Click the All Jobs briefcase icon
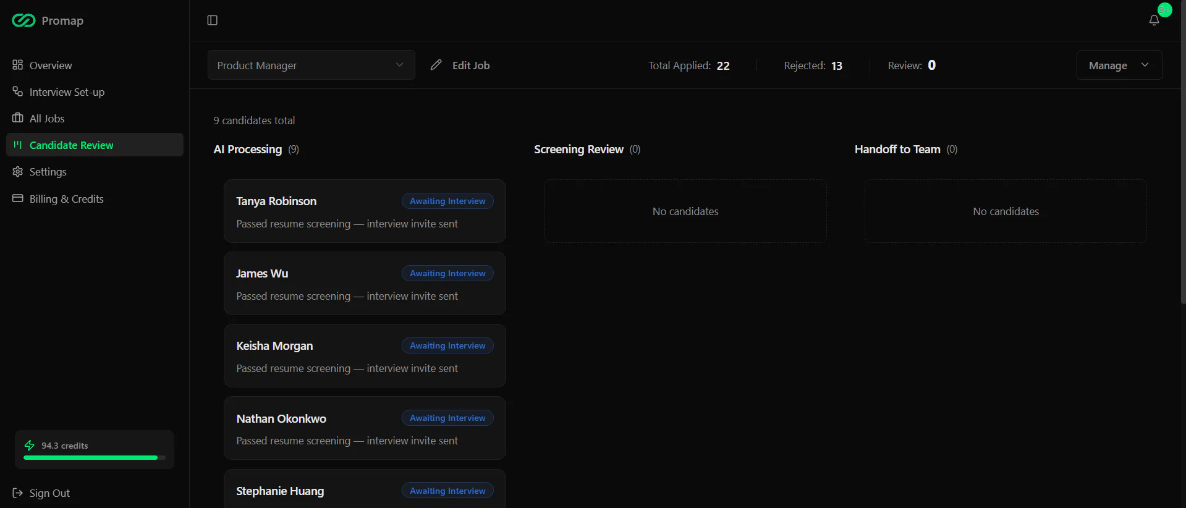Screen dimensions: 1186x508 point(18,118)
